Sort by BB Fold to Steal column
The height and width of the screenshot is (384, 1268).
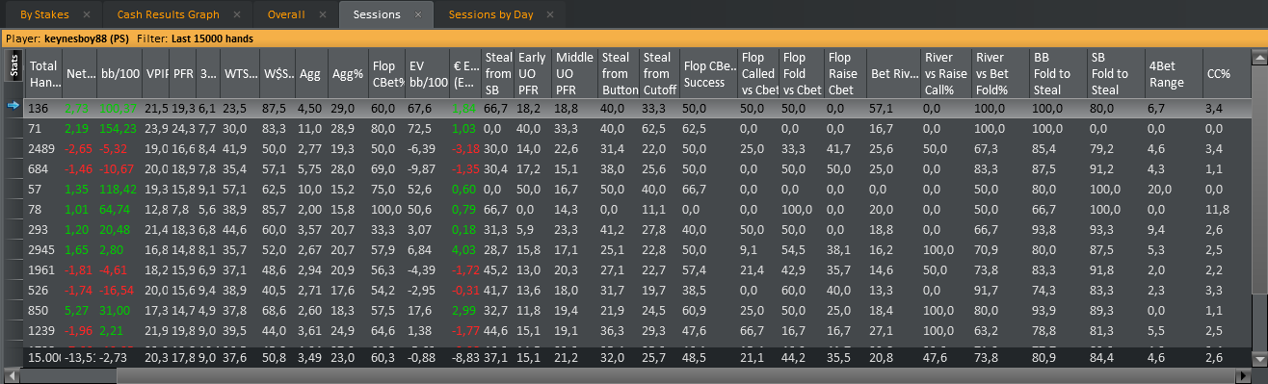tap(1055, 73)
